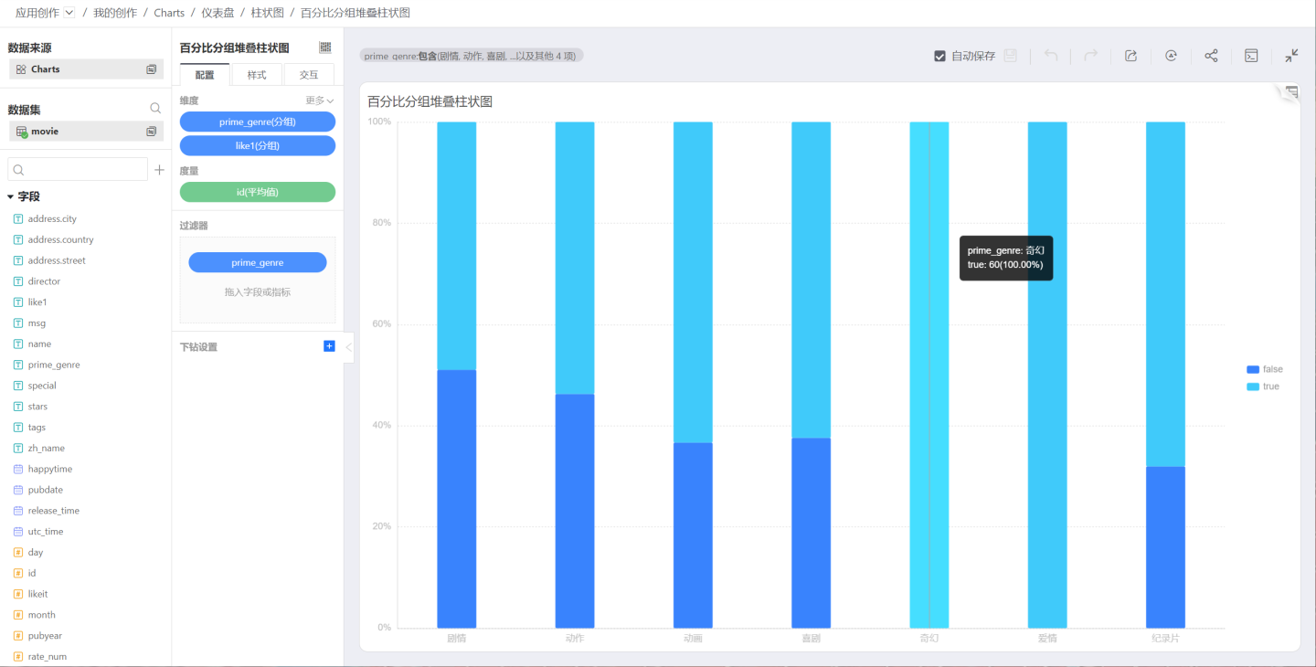Click the prime_genre filter pill
The height and width of the screenshot is (667, 1316).
point(257,262)
